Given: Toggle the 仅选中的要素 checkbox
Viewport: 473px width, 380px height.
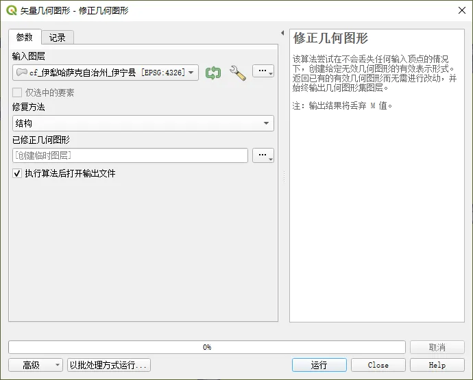Looking at the screenshot, I should pos(17,92).
